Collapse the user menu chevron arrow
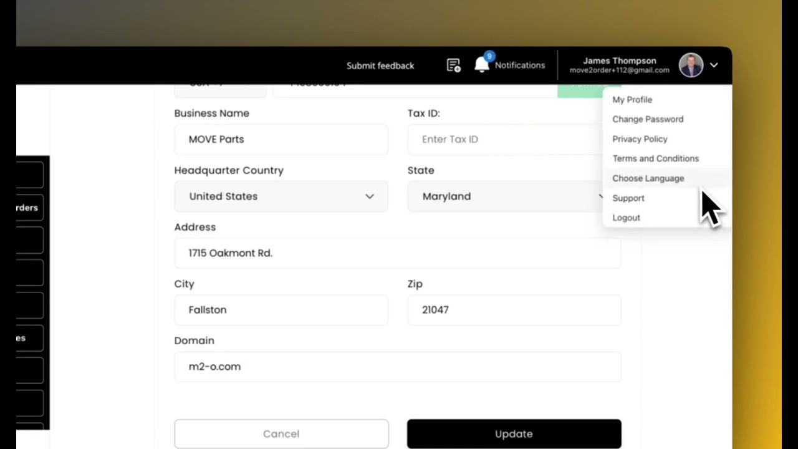The width and height of the screenshot is (798, 449). click(714, 65)
